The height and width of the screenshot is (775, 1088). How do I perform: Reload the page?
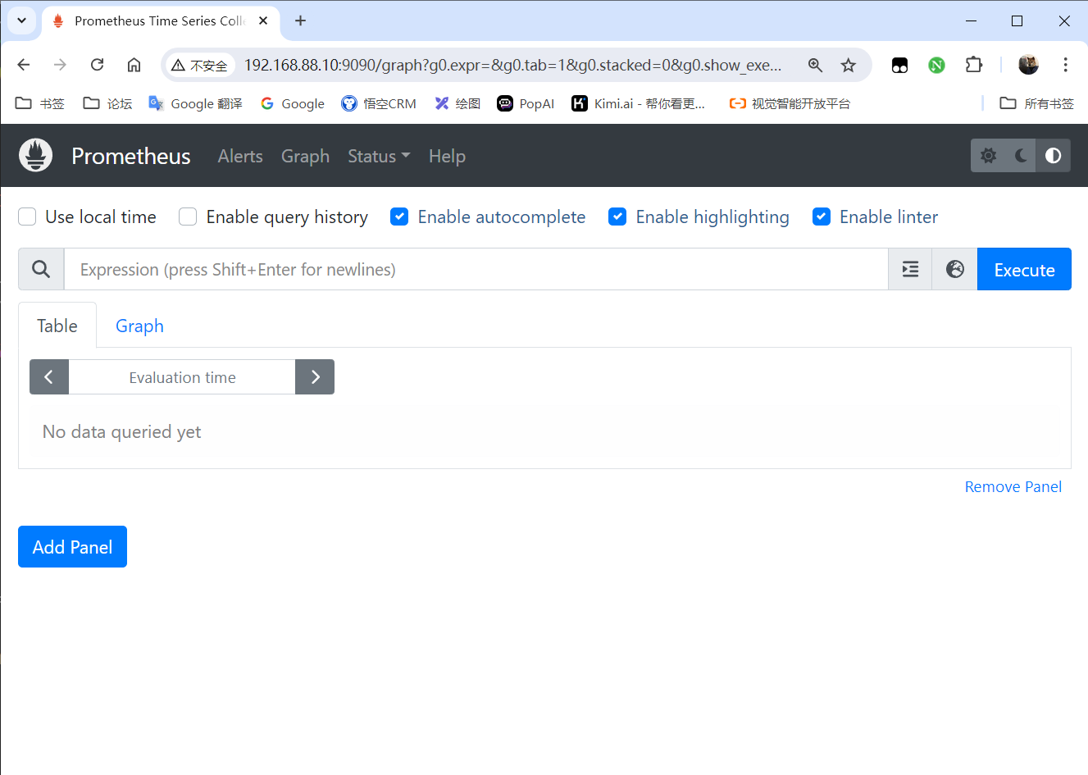tap(97, 65)
